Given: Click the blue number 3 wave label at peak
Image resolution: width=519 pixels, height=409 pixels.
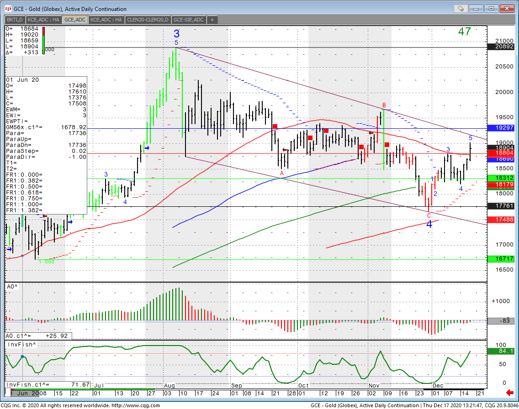Looking at the screenshot, I should [x=176, y=34].
